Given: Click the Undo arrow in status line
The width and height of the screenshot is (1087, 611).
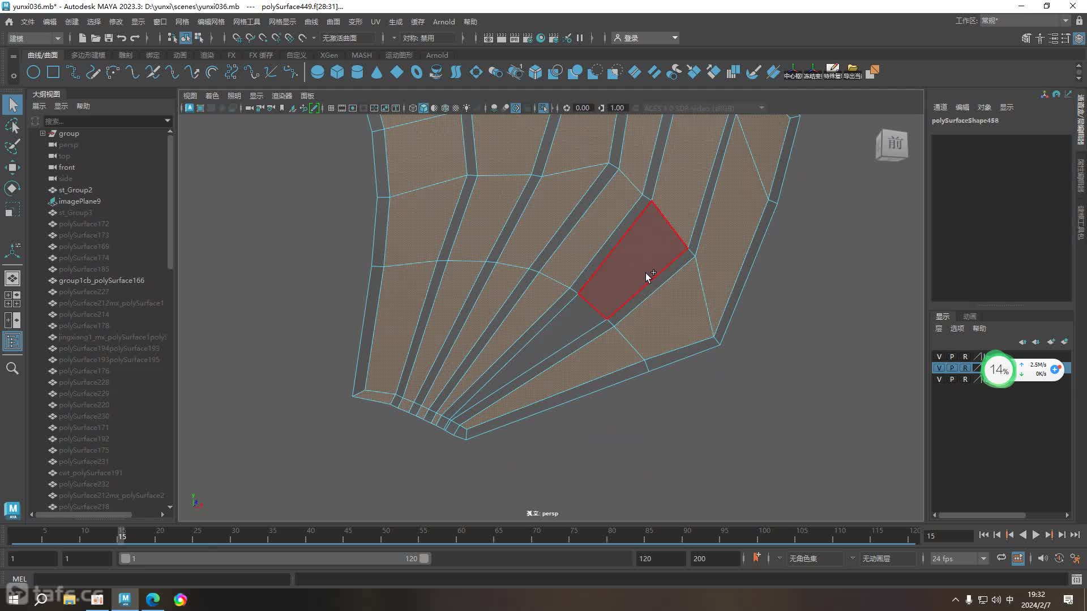Looking at the screenshot, I should (122, 38).
